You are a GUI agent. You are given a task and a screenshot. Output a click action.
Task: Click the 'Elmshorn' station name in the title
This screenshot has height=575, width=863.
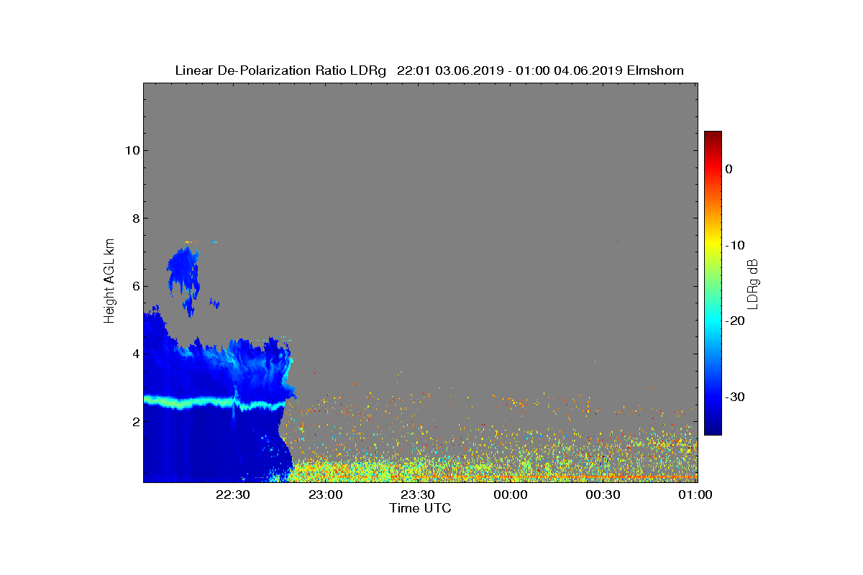(655, 70)
